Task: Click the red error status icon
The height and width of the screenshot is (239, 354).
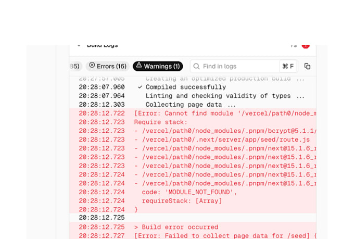Action: click(306, 46)
